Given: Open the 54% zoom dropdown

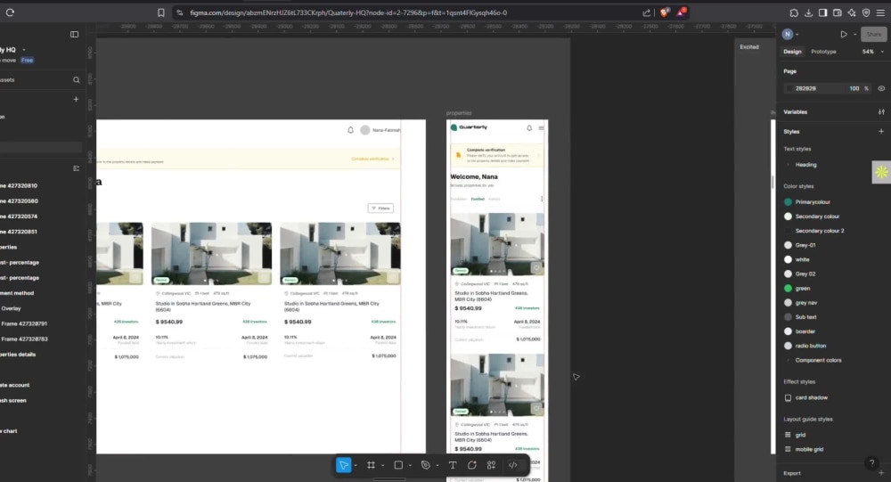Looking at the screenshot, I should coord(873,52).
